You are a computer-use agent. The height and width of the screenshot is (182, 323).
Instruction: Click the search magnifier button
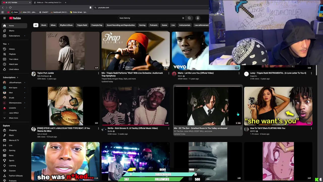(189, 18)
